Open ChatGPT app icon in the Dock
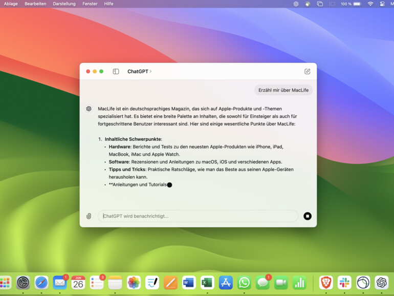This screenshot has width=394, height=296. (x=381, y=282)
